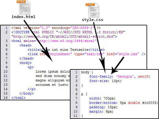Click the 'p {' selector in the CSS

coord(84,94)
